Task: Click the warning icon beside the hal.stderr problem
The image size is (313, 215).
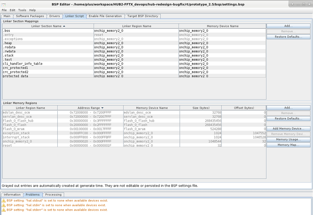Action: coord(4,210)
